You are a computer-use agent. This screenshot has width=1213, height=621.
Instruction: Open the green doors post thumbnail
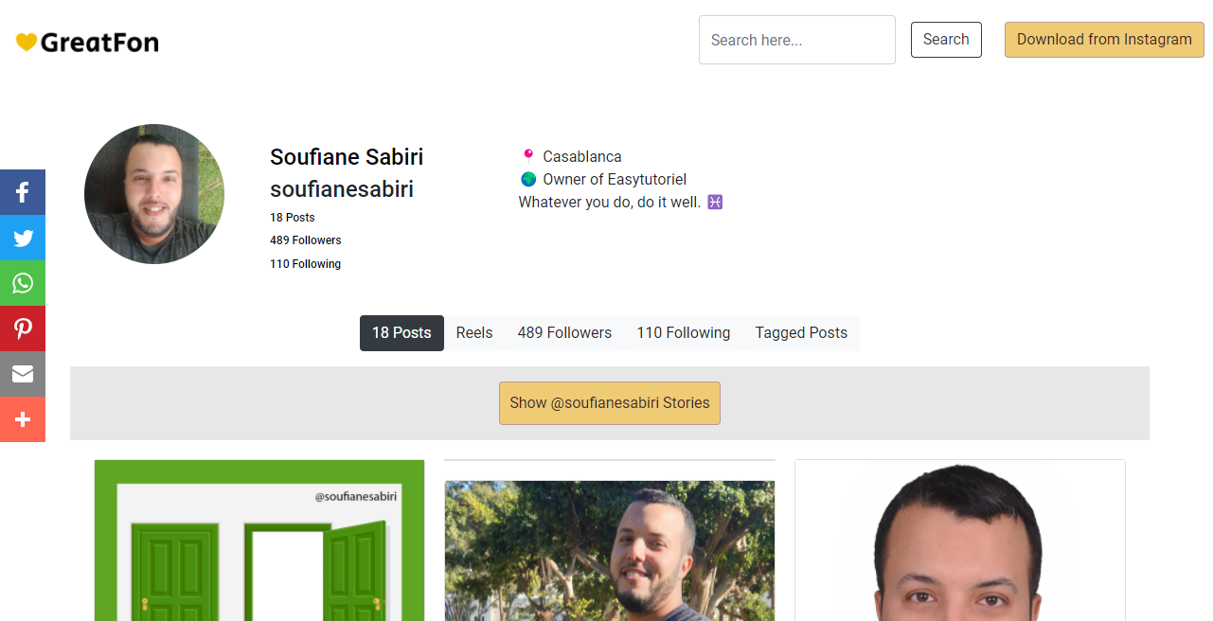[259, 541]
